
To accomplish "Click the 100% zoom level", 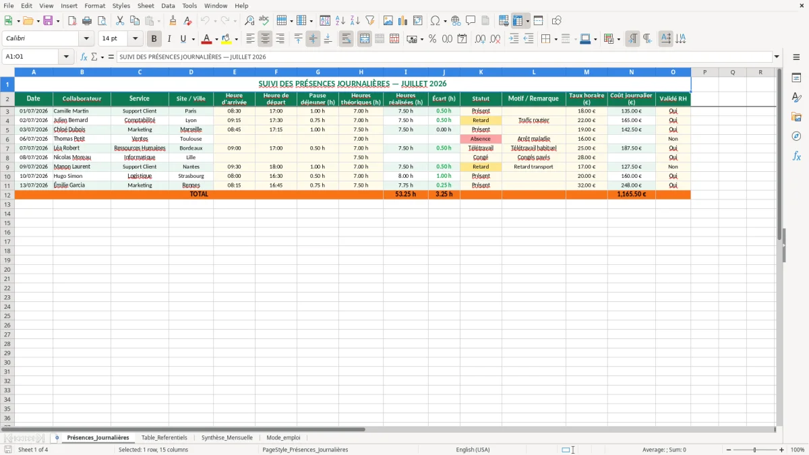I will point(798,450).
